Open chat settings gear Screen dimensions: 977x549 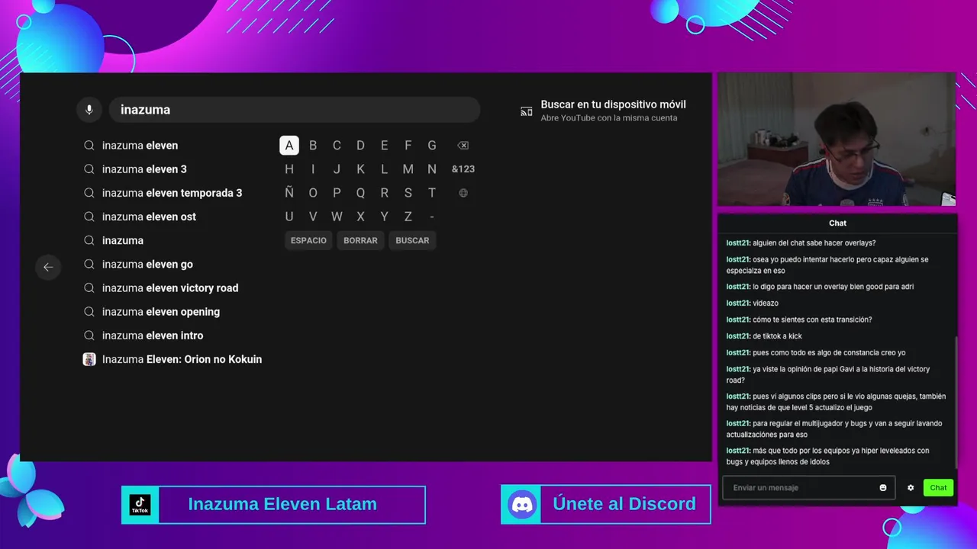(x=911, y=488)
